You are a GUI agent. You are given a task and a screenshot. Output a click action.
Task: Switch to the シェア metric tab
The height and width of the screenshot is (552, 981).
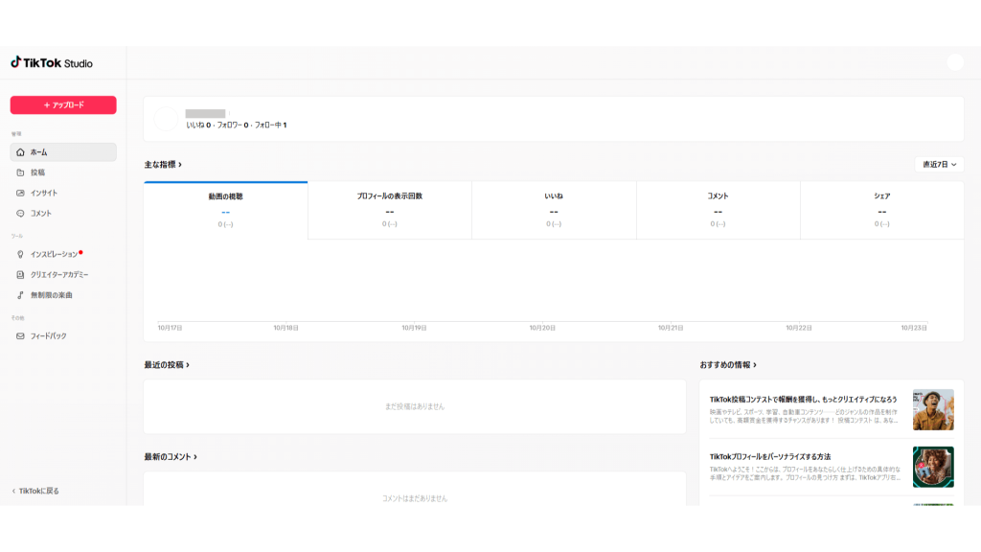[x=881, y=210]
